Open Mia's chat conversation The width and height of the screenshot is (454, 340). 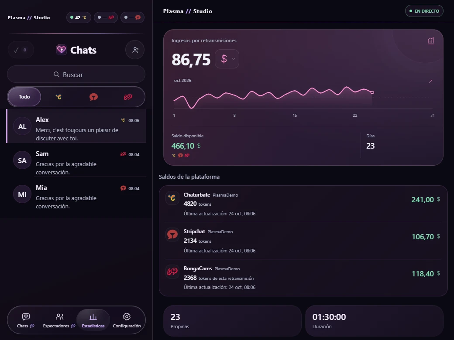[76, 194]
